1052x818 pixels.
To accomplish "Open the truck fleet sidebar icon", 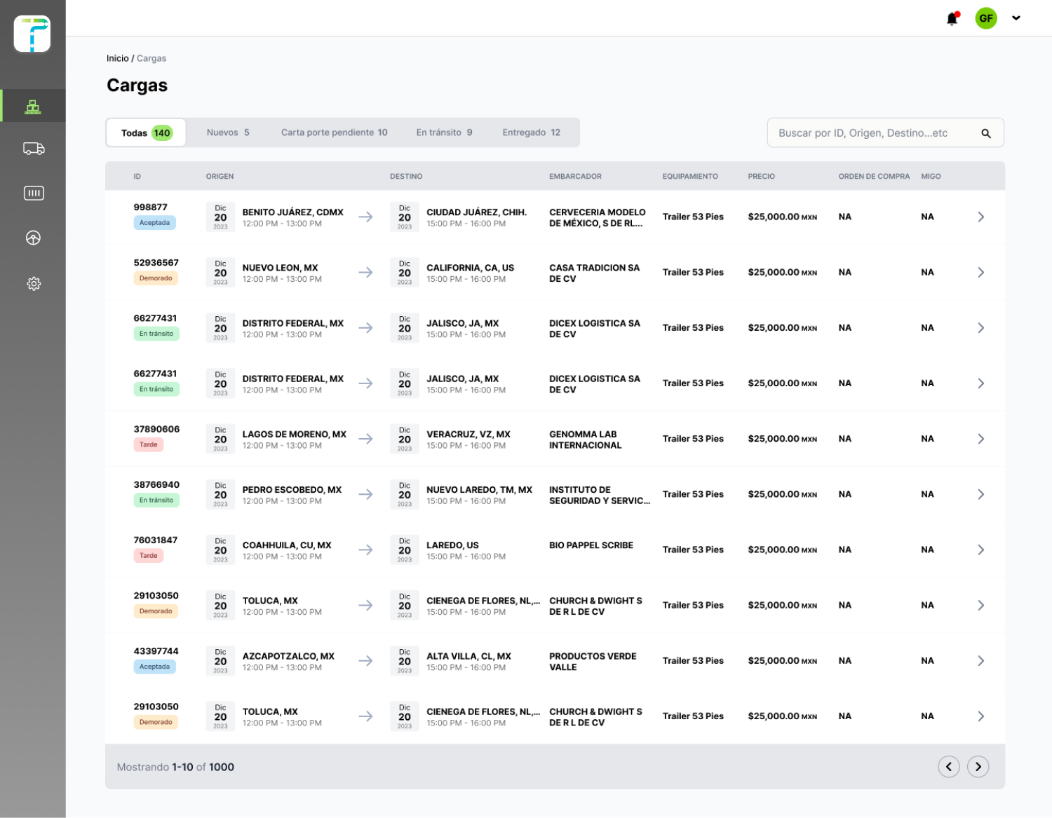I will [x=33, y=149].
